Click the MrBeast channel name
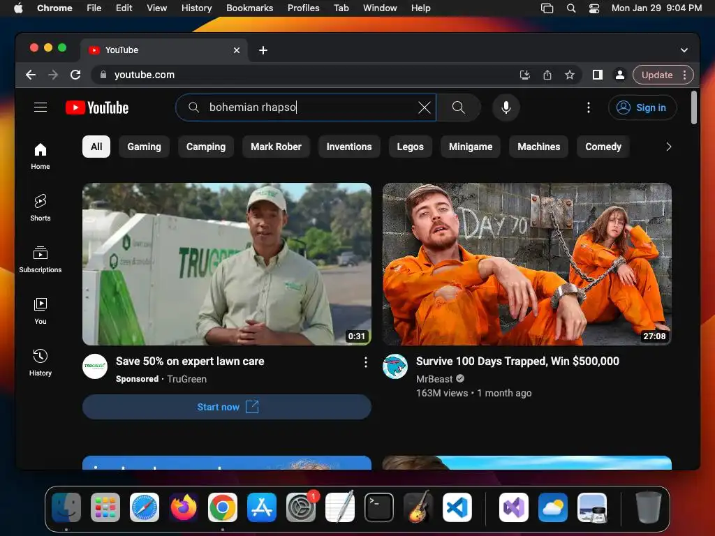The width and height of the screenshot is (715, 536). click(x=434, y=379)
